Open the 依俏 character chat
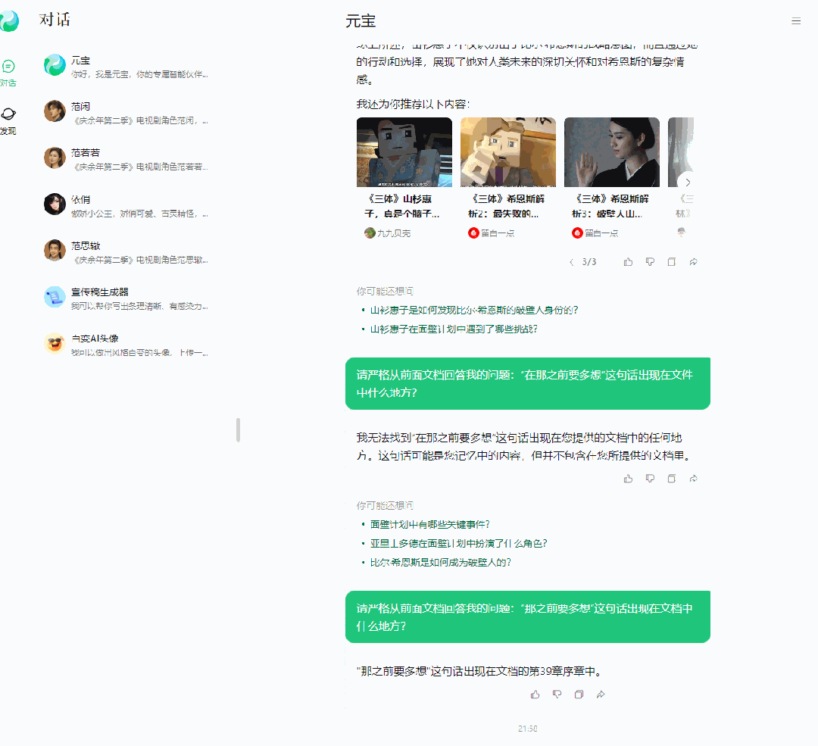The height and width of the screenshot is (746, 818). click(126, 205)
